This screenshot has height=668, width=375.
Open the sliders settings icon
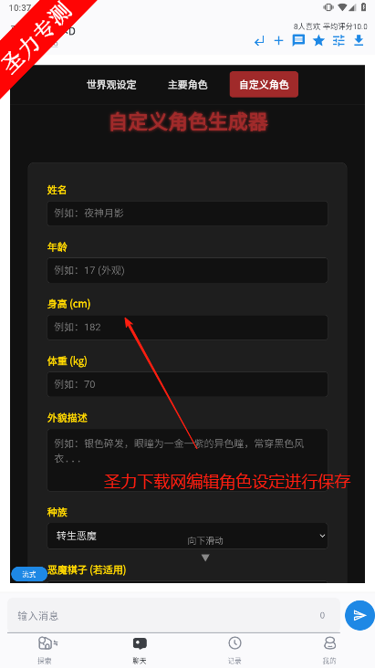pos(339,41)
